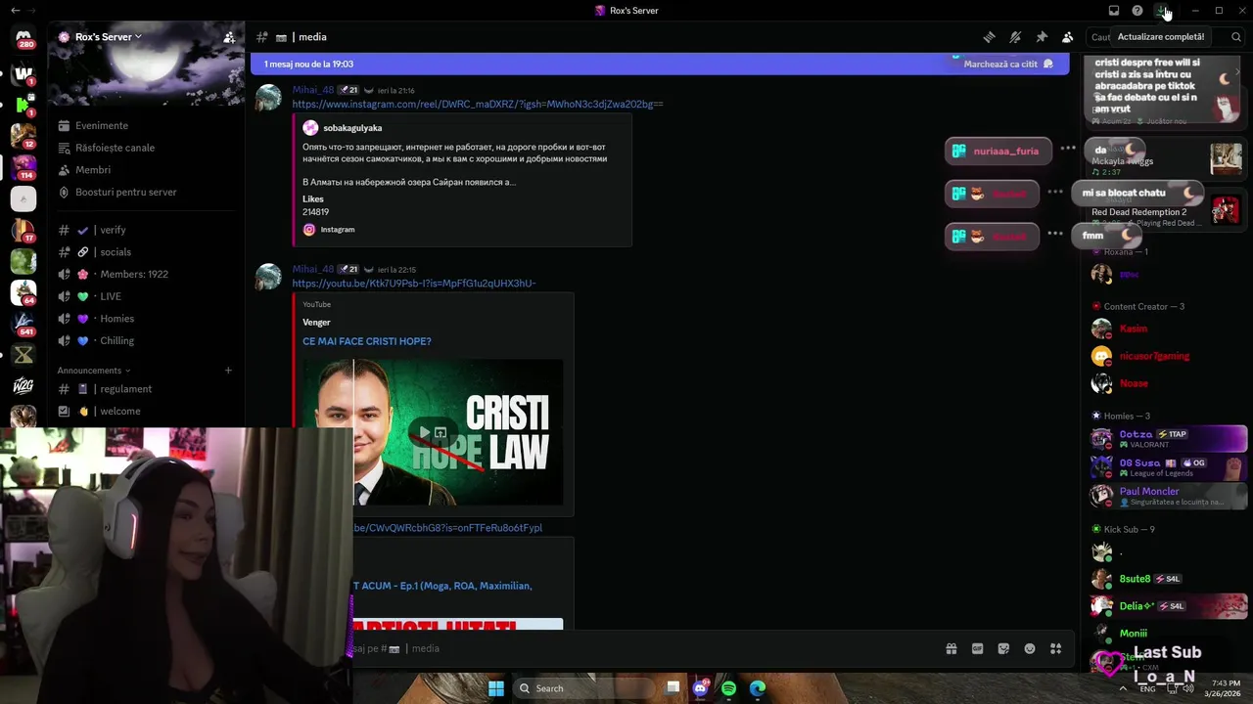This screenshot has height=704, width=1253.
Task: Click the add channel plus beside Announcements
Action: [x=228, y=371]
